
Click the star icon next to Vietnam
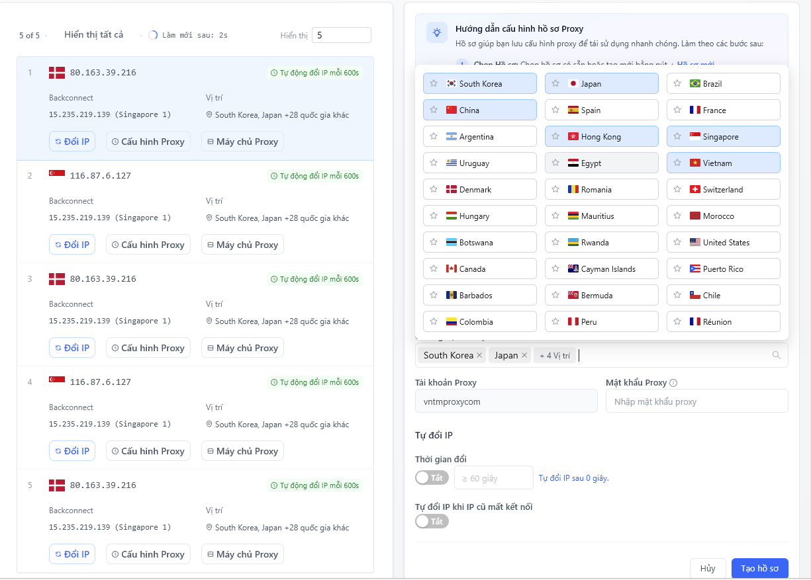pyautogui.click(x=677, y=163)
